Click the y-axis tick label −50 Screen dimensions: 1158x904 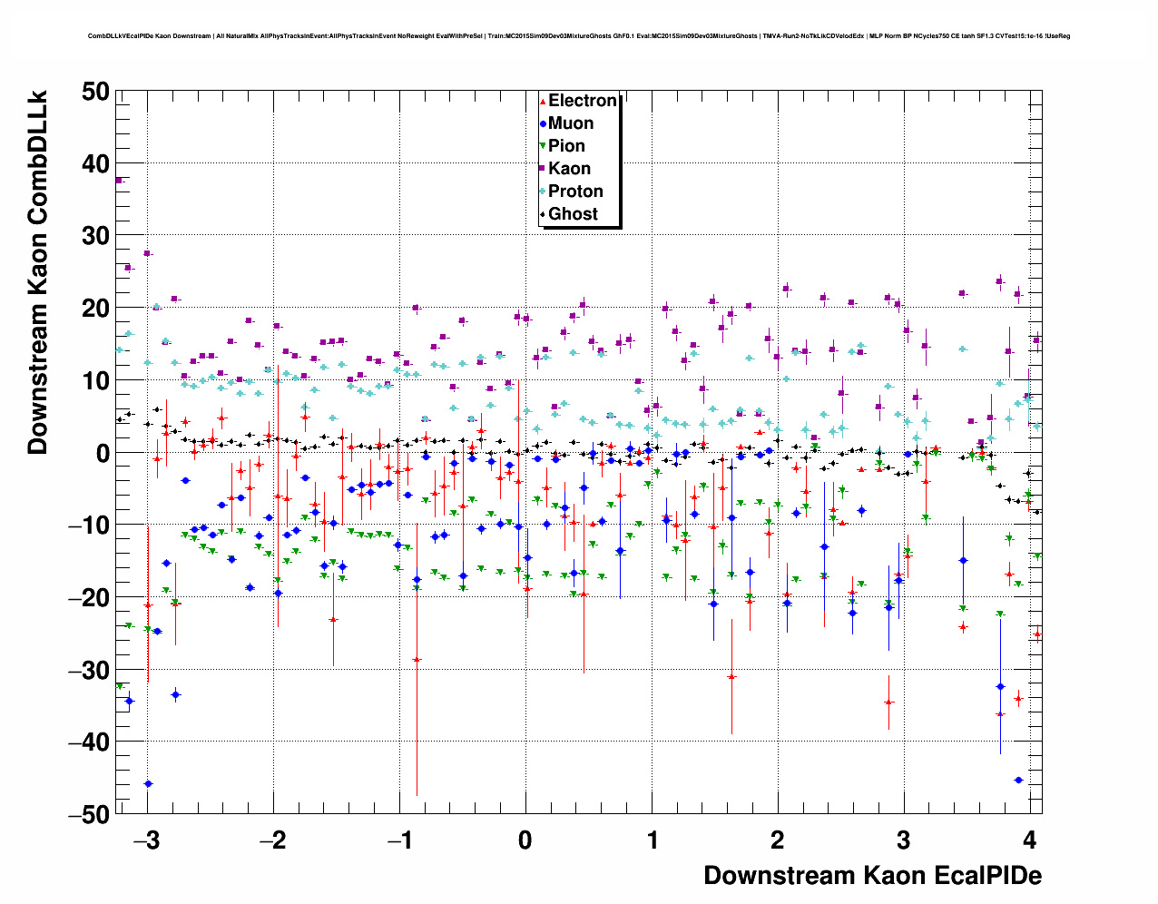89,814
